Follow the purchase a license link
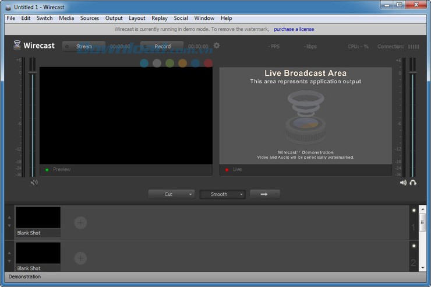 click(294, 29)
